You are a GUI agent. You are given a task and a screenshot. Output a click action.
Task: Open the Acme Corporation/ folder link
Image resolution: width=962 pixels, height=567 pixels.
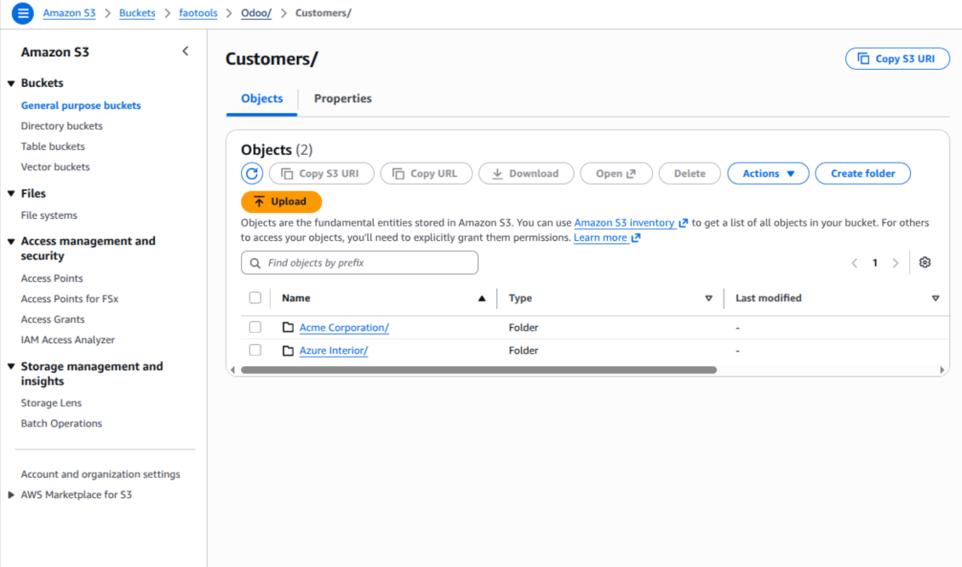pyautogui.click(x=344, y=328)
